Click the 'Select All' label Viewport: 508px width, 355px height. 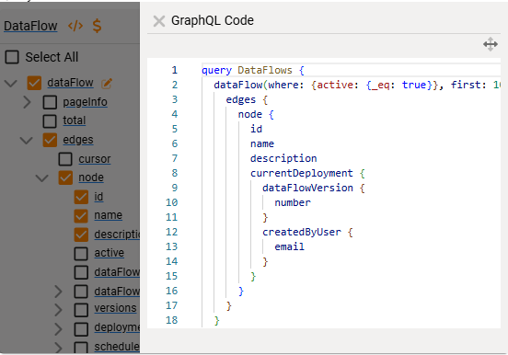pos(52,57)
